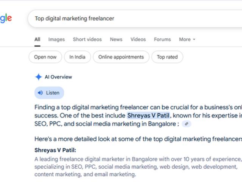The width and height of the screenshot is (242, 182).
Task: Switch to the Videos tab
Action: pyautogui.click(x=138, y=39)
